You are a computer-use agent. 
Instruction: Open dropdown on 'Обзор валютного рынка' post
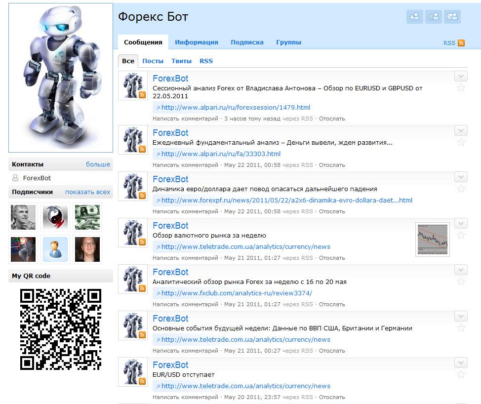[x=461, y=223]
